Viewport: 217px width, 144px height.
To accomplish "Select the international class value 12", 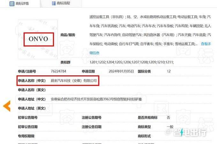I will [x=169, y=72].
